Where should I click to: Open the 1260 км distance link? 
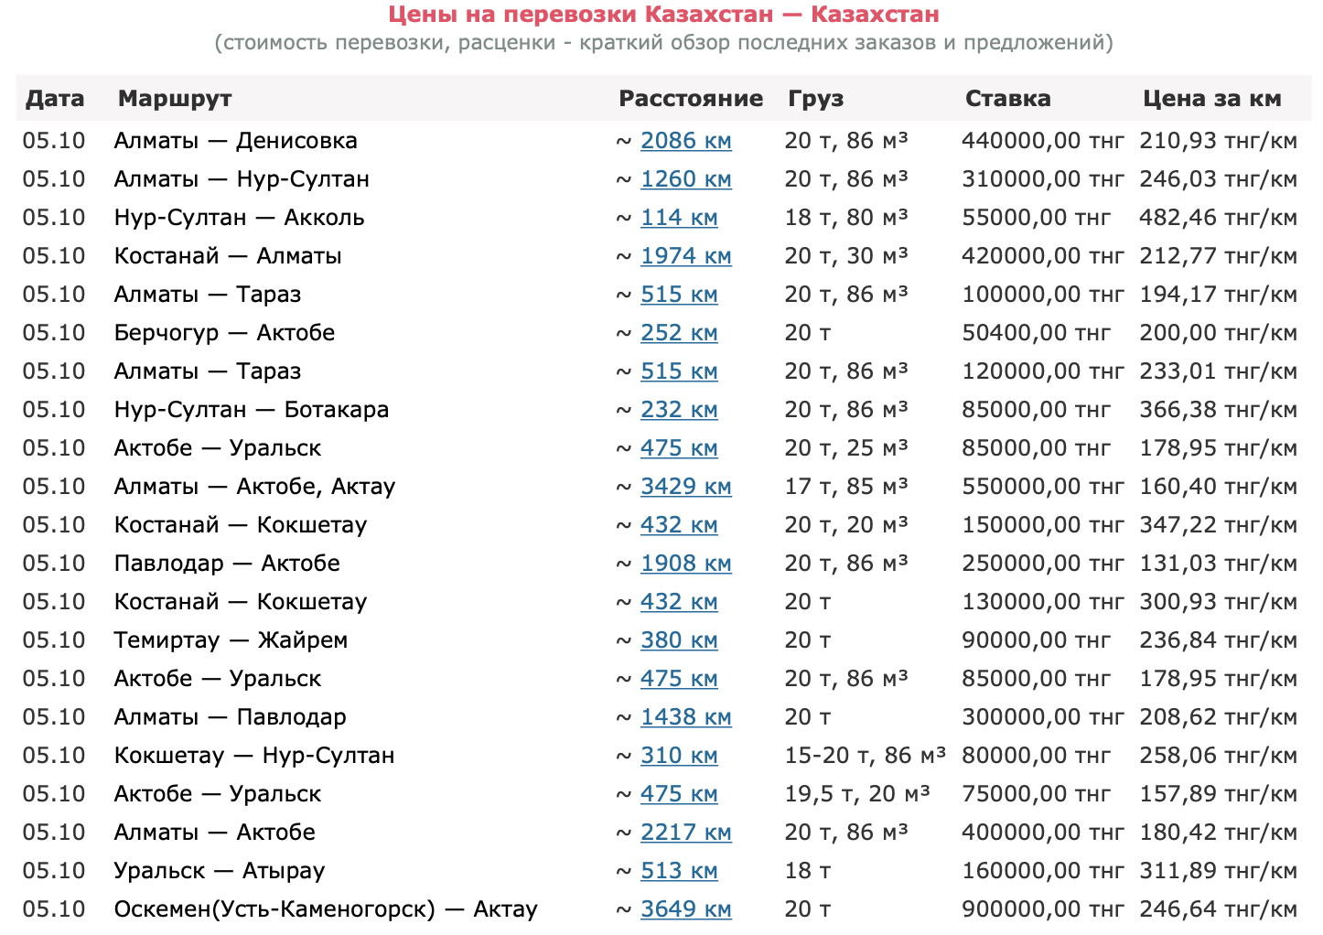tap(685, 179)
